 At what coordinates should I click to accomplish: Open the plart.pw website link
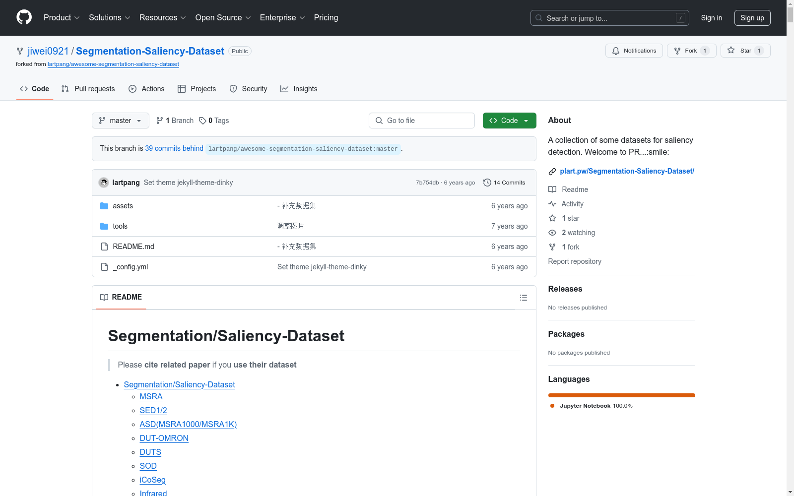point(627,171)
